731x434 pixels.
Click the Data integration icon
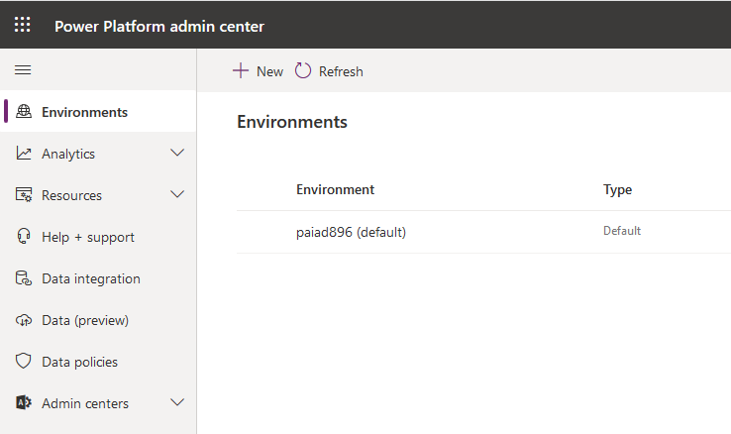pos(25,278)
